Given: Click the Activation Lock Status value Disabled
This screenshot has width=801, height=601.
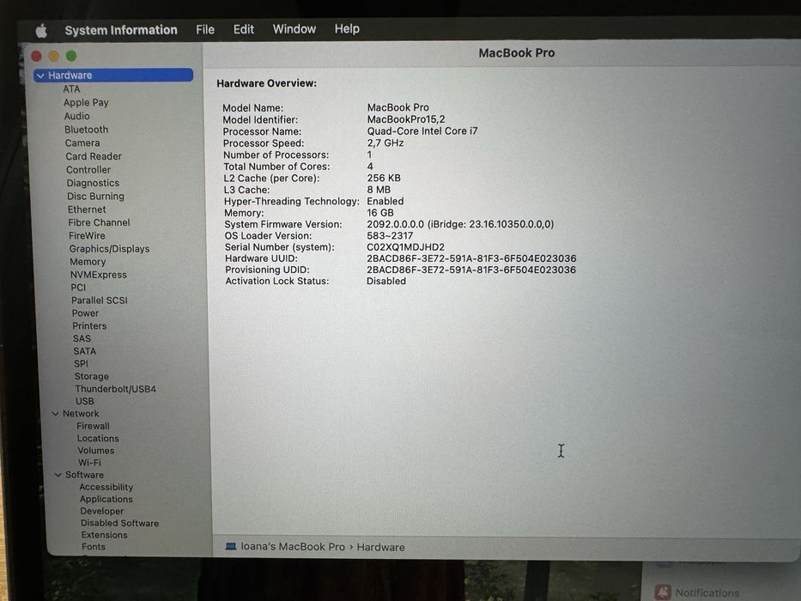Looking at the screenshot, I should click(386, 282).
